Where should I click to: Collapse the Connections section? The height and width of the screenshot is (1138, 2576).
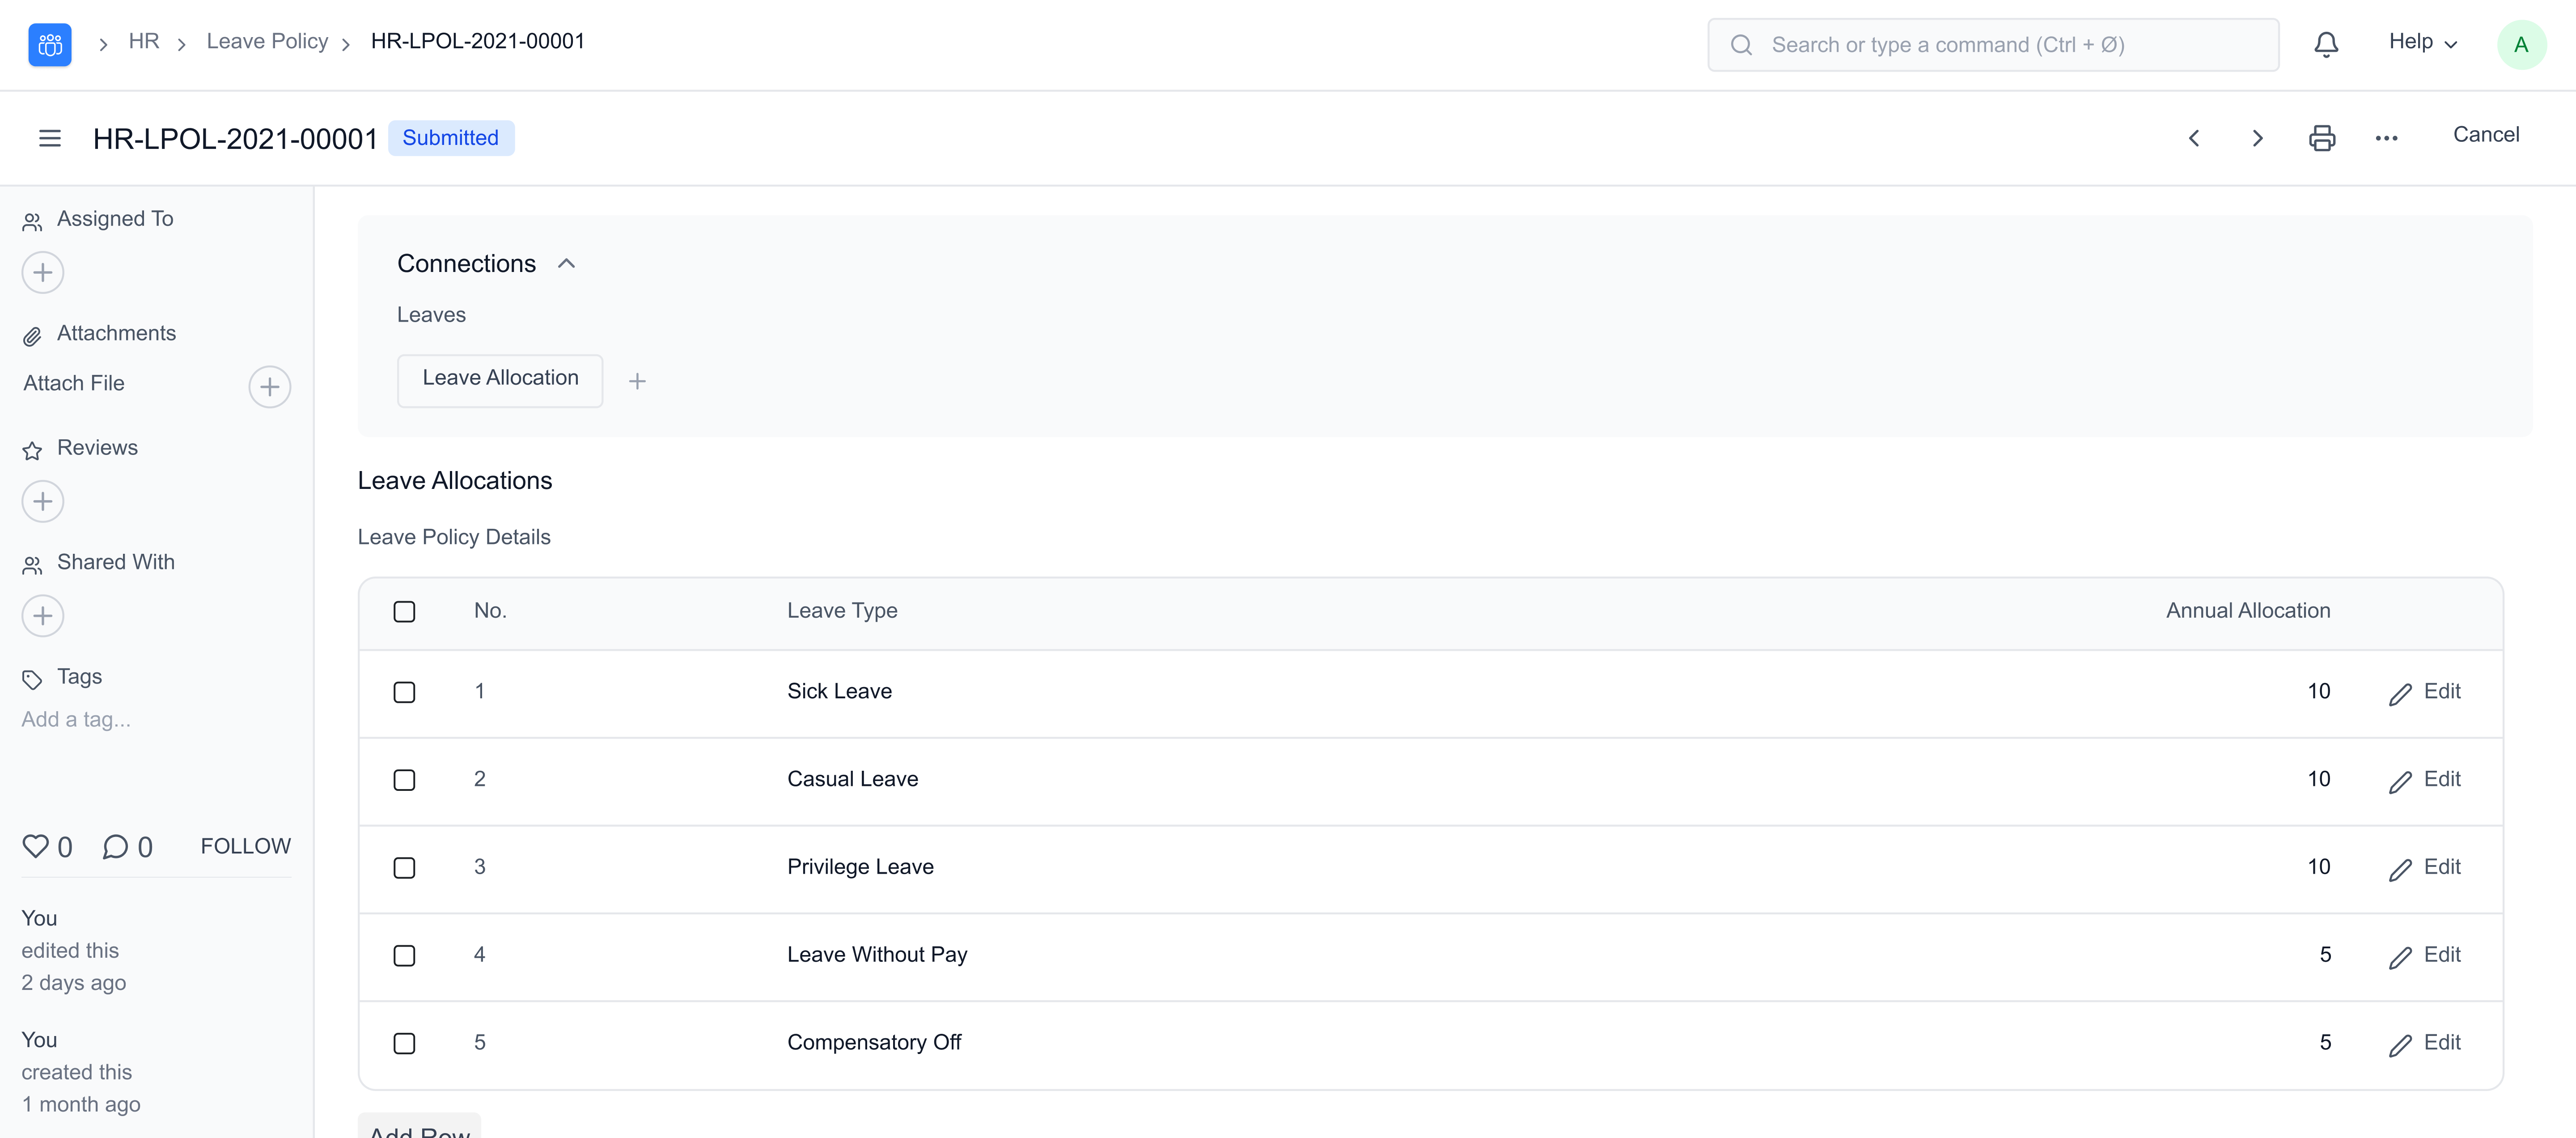(x=566, y=264)
